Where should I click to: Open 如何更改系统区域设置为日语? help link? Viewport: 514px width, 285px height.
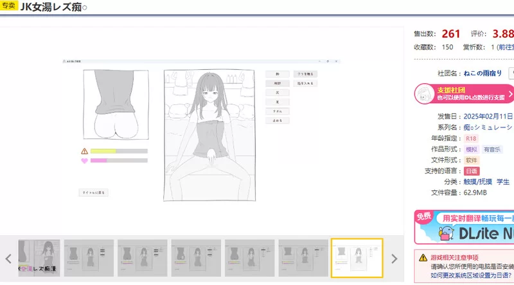coord(472,275)
